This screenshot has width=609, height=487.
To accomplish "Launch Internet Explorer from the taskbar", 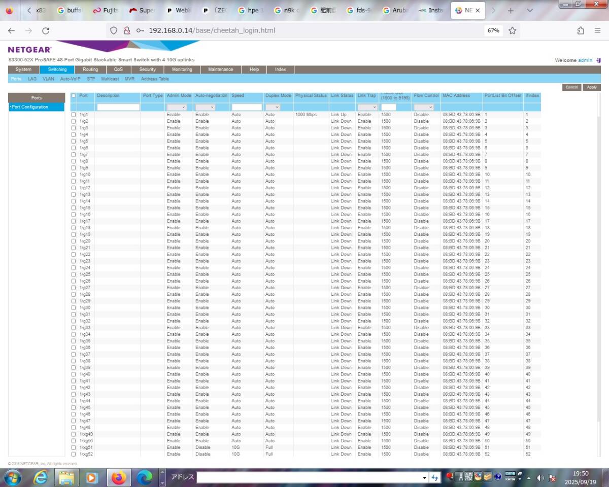I will tap(41, 477).
